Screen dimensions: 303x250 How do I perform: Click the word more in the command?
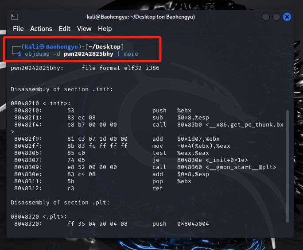131,54
